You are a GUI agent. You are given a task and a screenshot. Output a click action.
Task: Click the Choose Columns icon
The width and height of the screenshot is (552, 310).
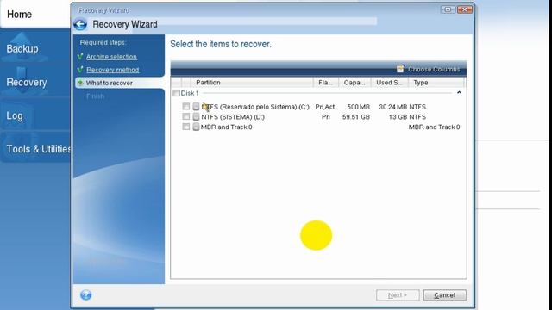[x=400, y=69]
